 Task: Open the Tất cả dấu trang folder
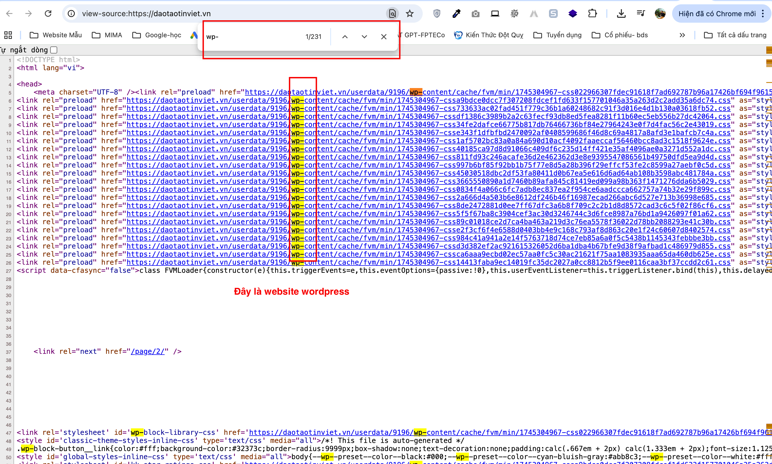pos(735,35)
